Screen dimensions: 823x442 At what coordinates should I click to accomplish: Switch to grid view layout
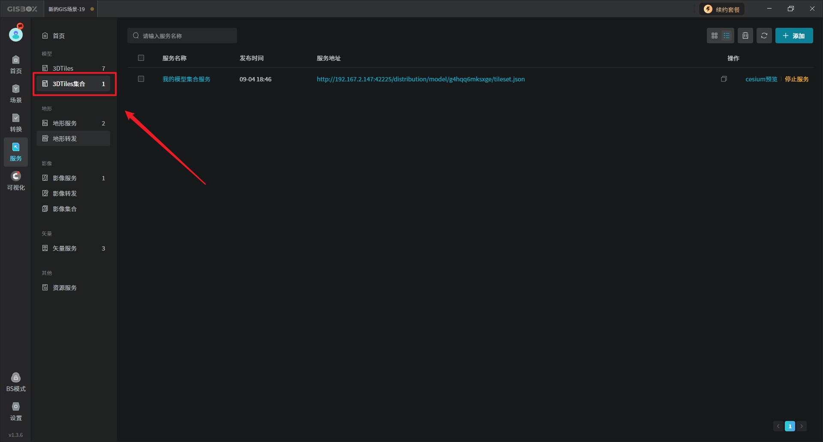(x=714, y=36)
